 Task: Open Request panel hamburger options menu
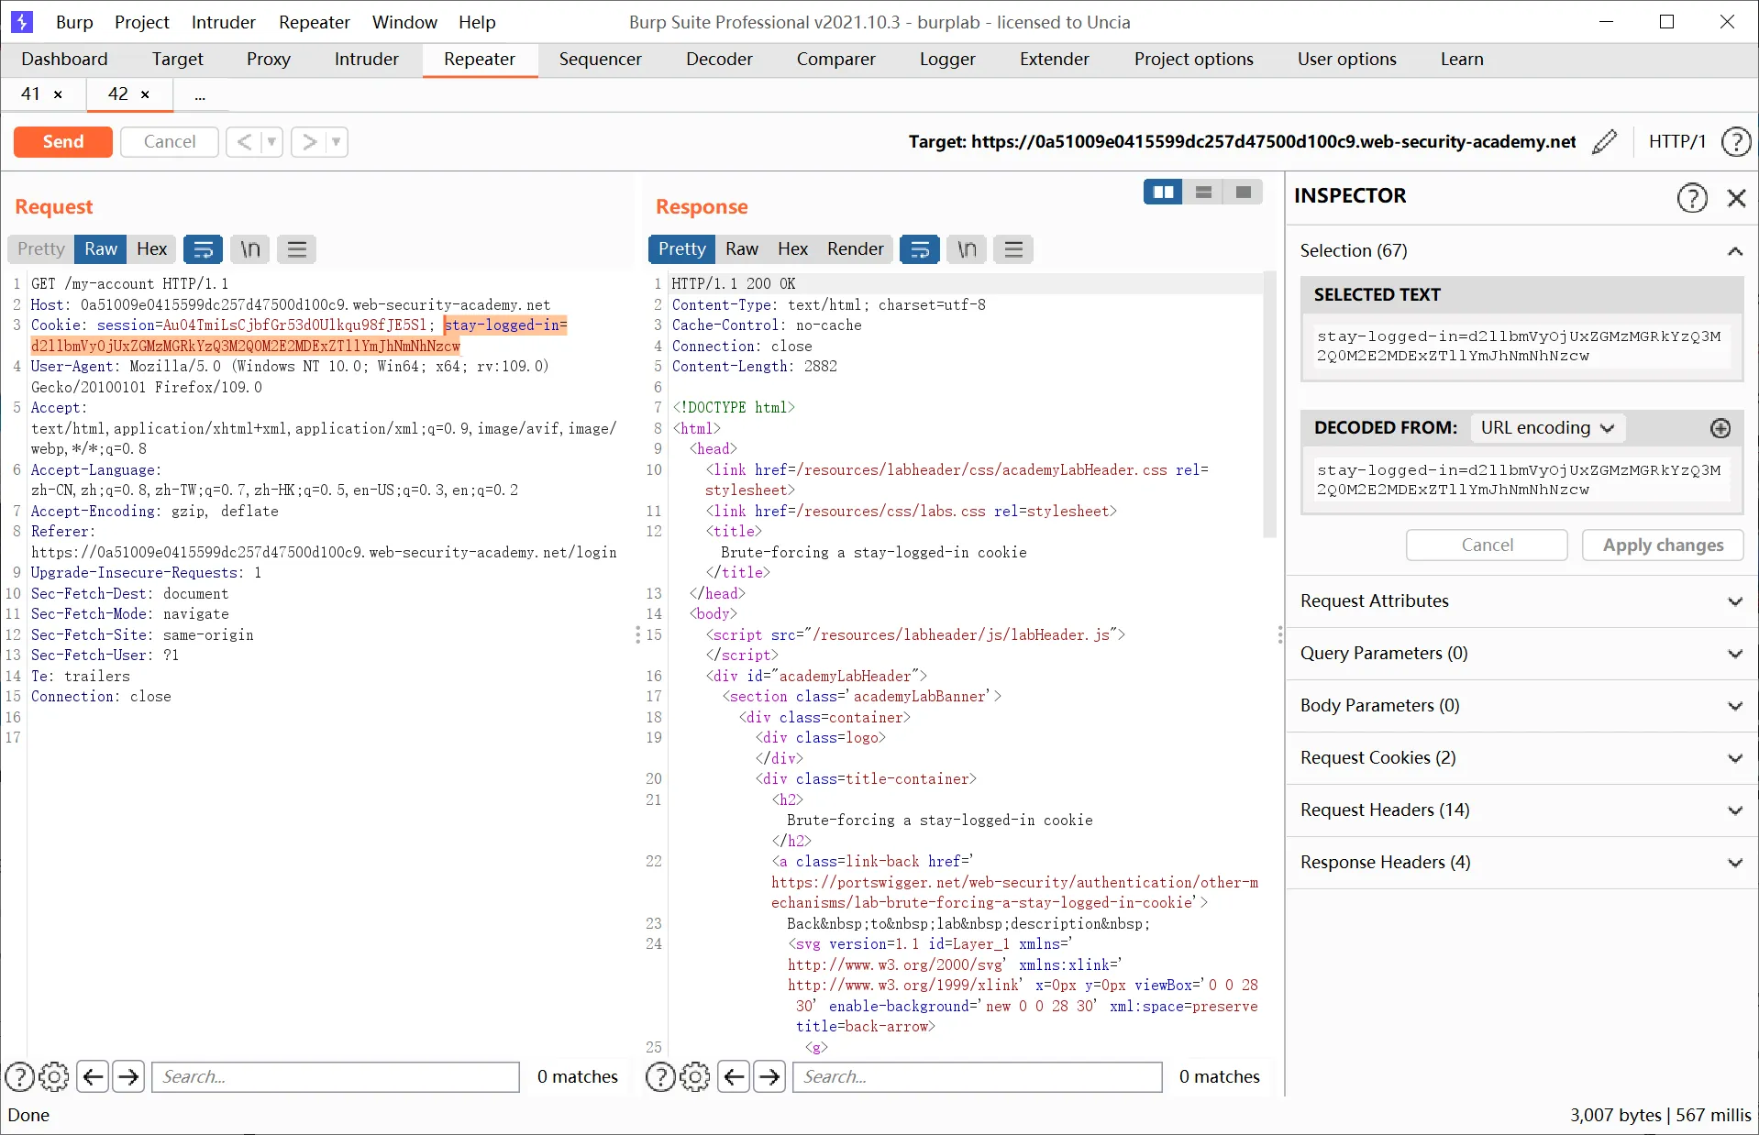pyautogui.click(x=297, y=249)
